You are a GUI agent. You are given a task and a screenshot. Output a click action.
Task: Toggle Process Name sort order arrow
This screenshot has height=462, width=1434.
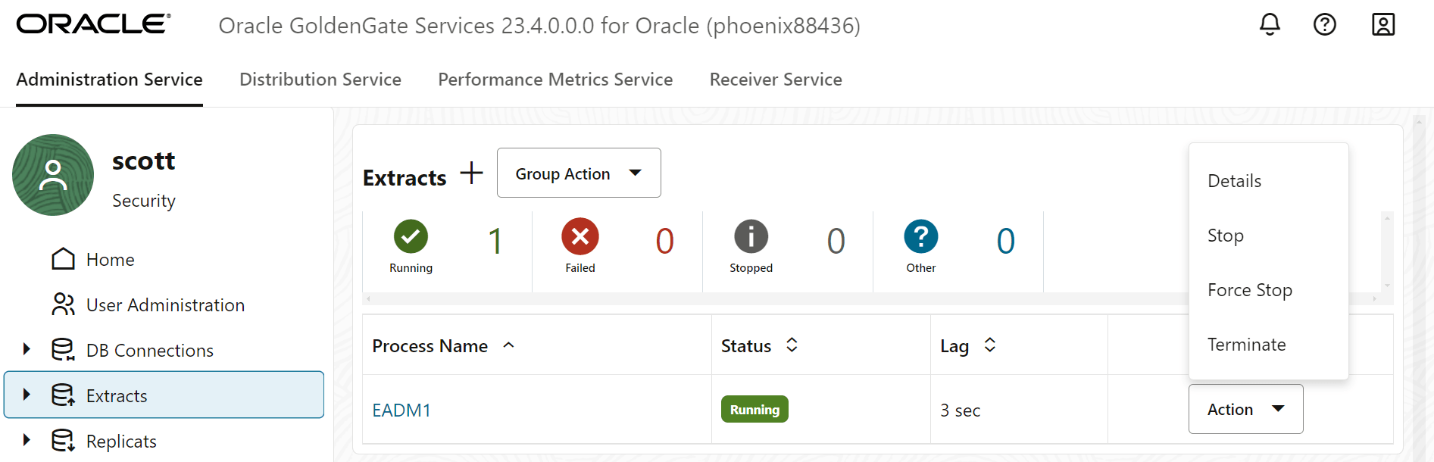(x=509, y=345)
